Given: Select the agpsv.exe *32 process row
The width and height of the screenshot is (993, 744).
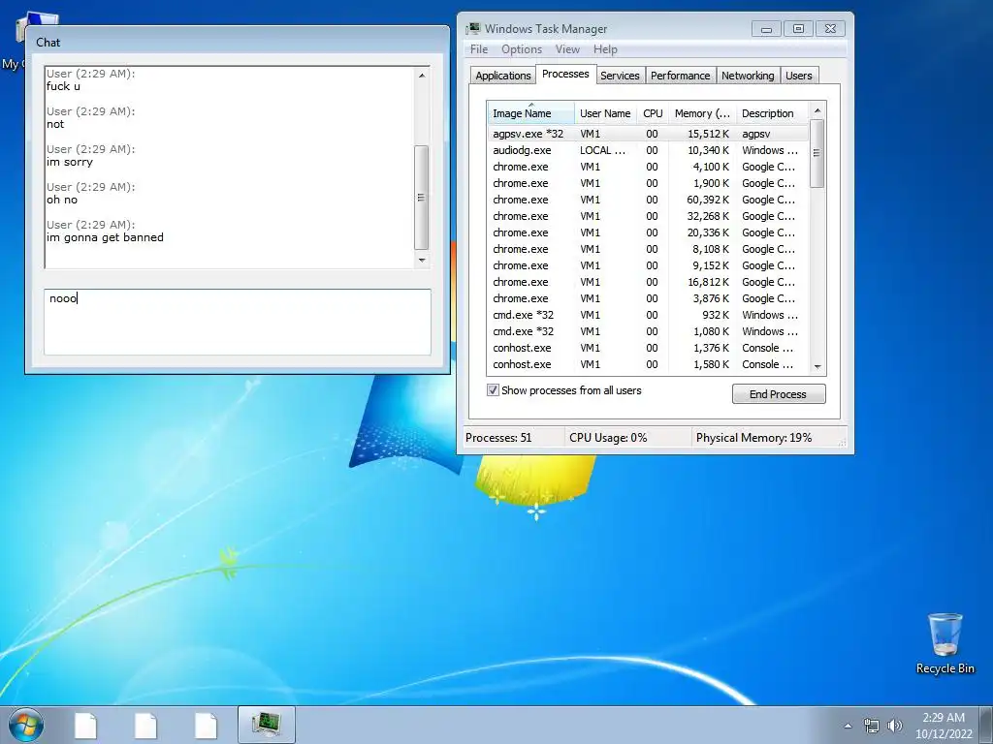Looking at the screenshot, I should 647,134.
